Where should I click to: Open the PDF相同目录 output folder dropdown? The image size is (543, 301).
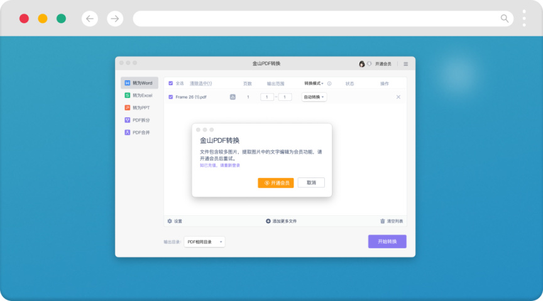pos(205,242)
